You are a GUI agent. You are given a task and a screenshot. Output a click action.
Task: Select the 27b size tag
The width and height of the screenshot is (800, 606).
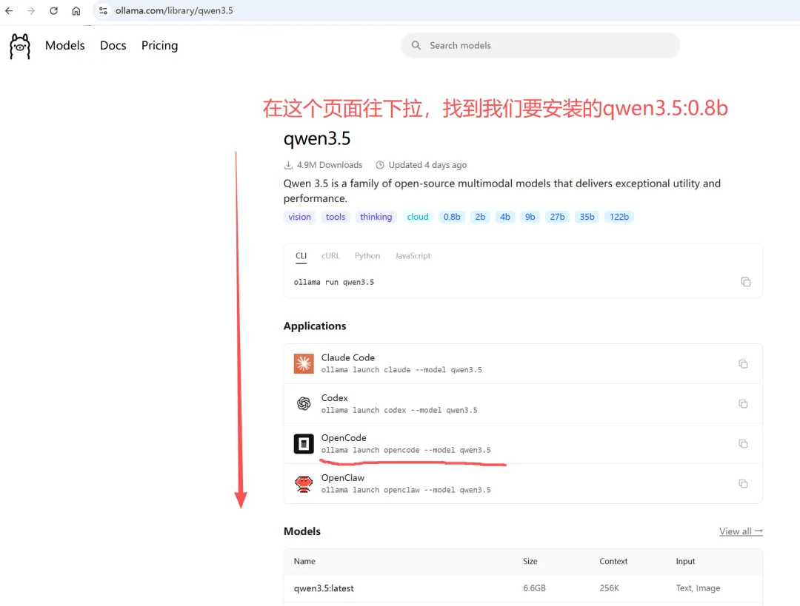point(557,217)
